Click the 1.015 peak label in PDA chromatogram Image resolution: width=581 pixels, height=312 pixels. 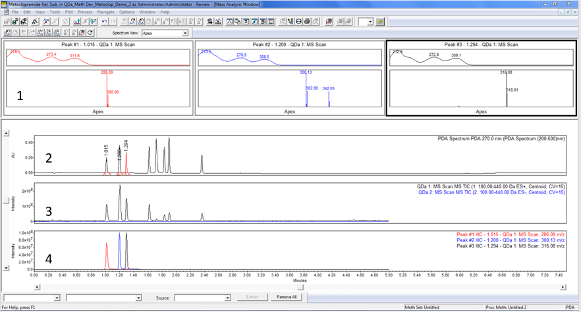pos(106,149)
